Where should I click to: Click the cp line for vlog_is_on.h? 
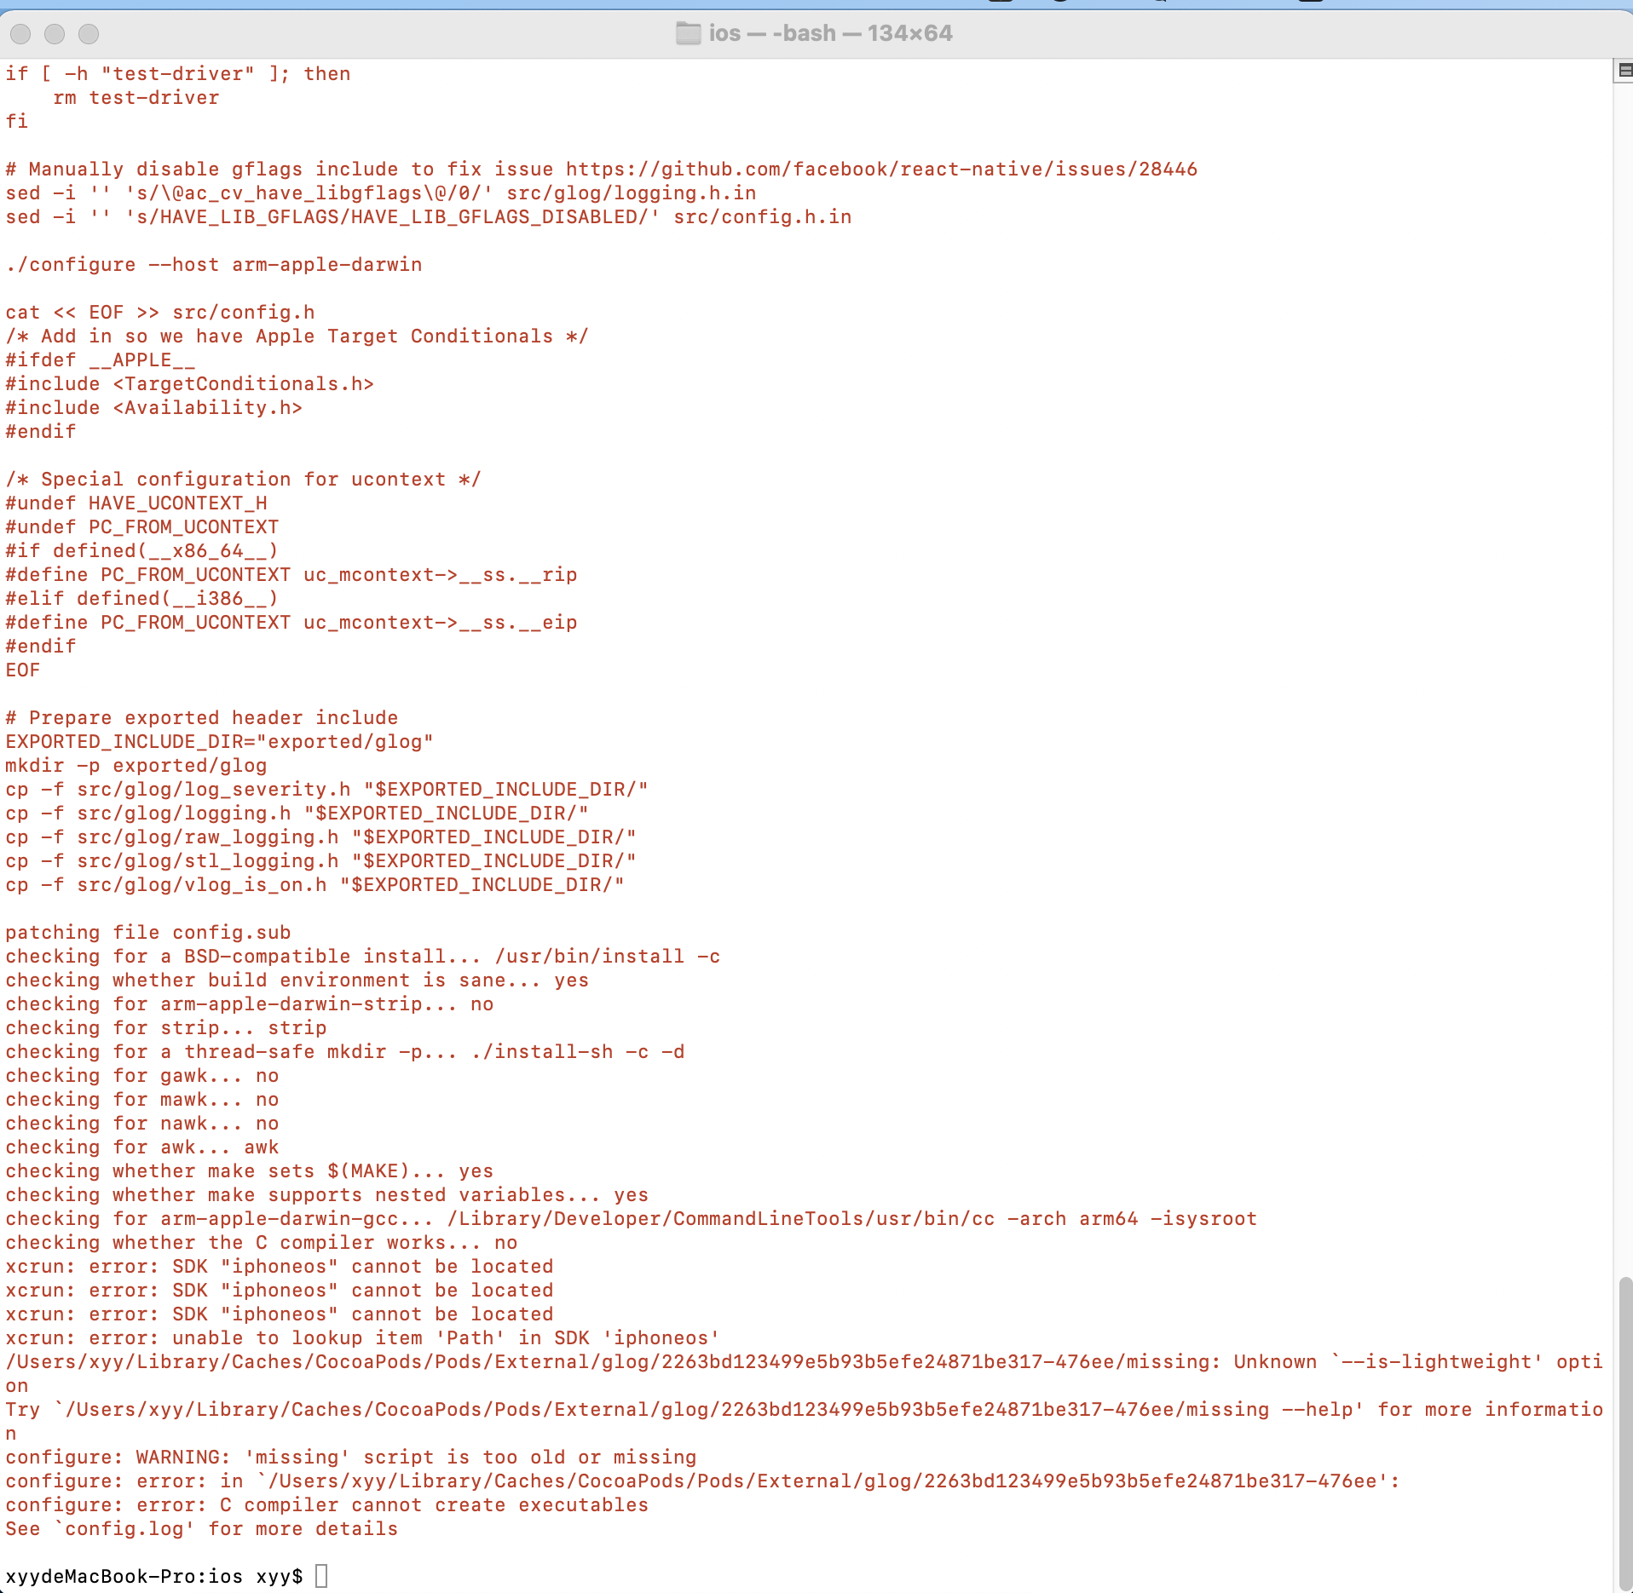coord(315,884)
